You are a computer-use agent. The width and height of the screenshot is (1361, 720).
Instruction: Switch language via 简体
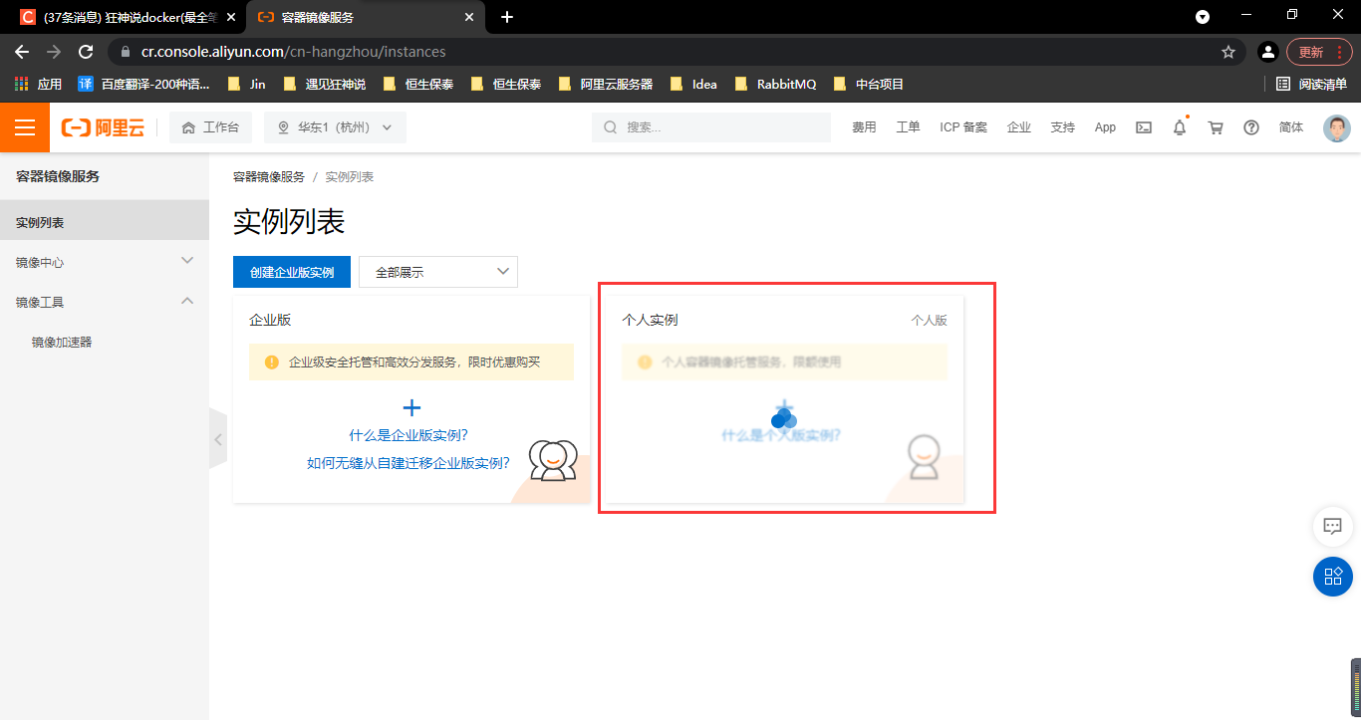pyautogui.click(x=1291, y=127)
